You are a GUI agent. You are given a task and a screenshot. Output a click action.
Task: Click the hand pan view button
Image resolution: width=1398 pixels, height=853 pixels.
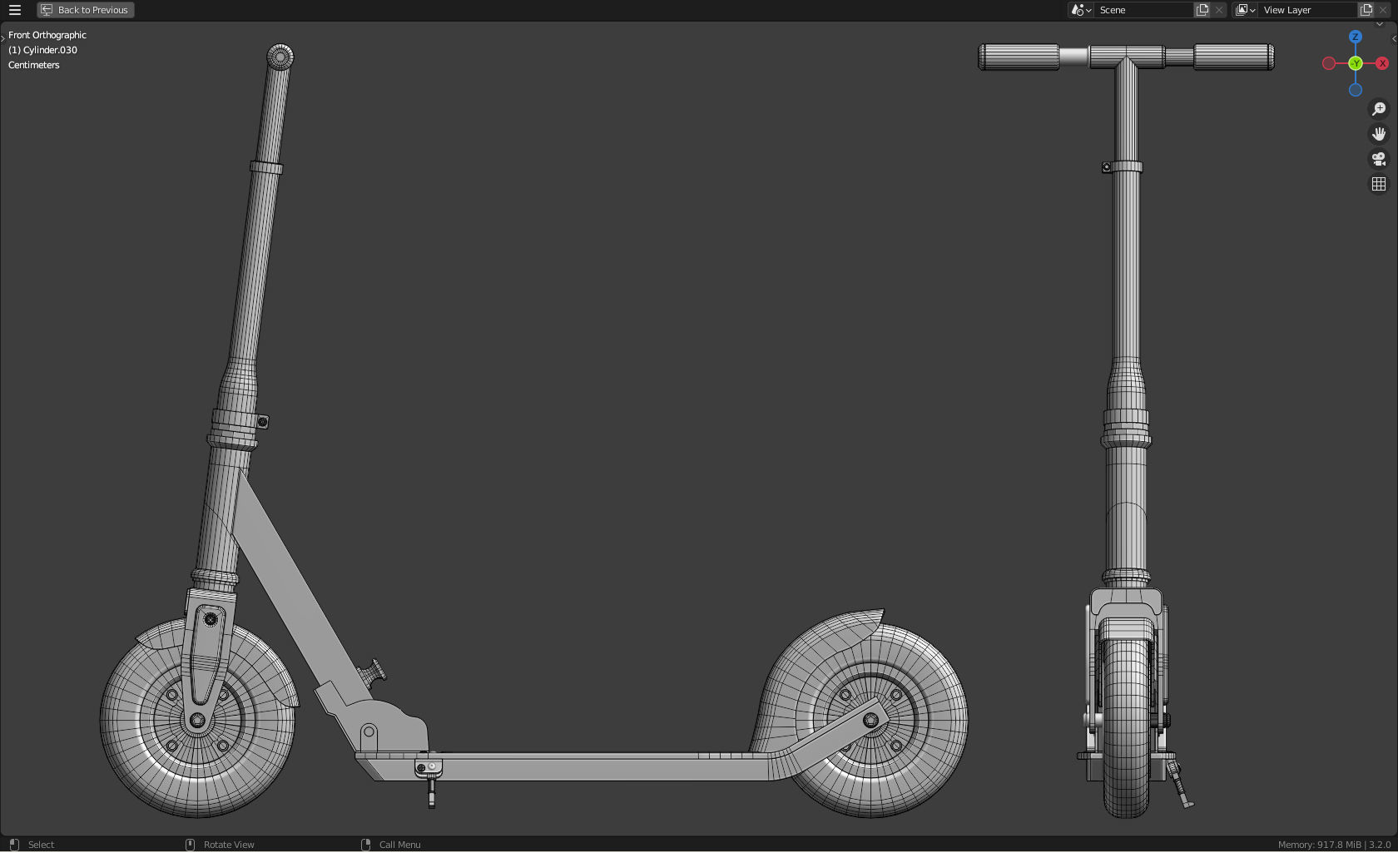tap(1379, 134)
